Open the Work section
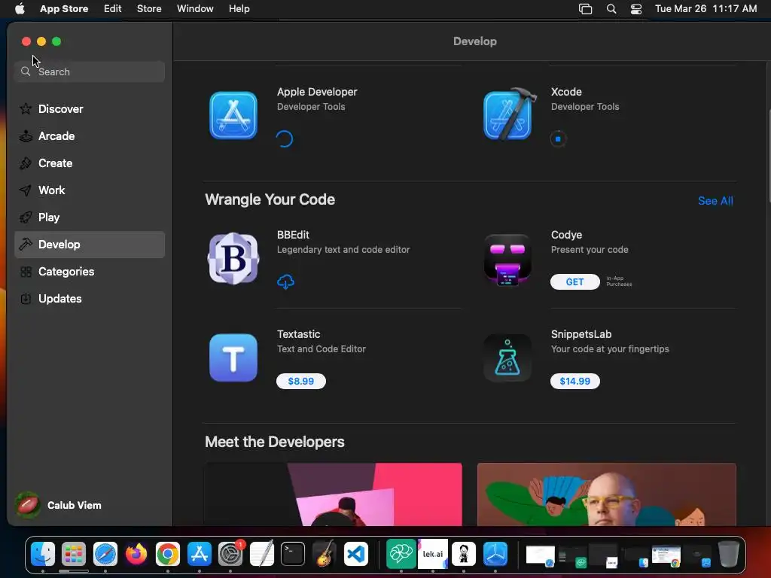The width and height of the screenshot is (771, 578). tap(90, 190)
